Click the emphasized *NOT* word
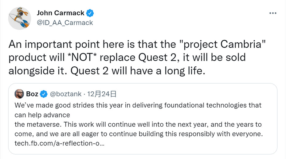Image resolution: width=286 pixels, height=159 pixels. (88, 58)
